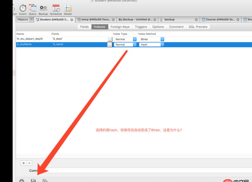252x182 pixels.
Task: Open the Query toolbar icon
Action: click(x=33, y=10)
